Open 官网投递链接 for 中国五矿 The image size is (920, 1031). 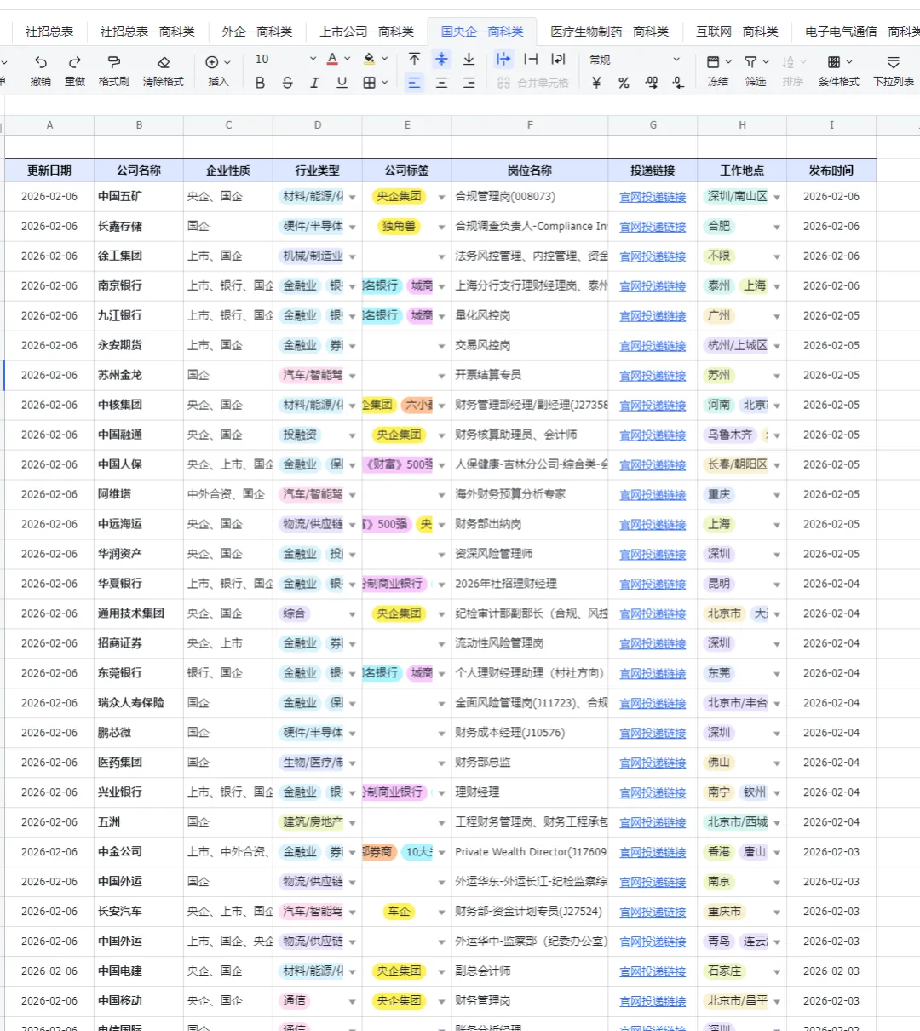[653, 197]
